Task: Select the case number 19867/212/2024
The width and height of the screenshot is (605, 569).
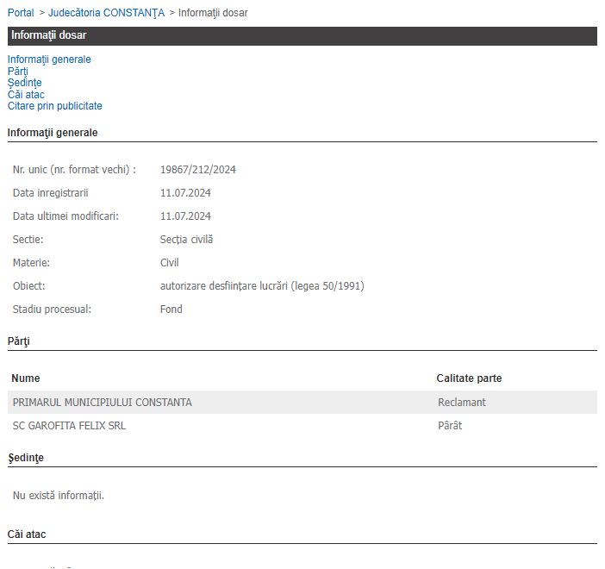Action: coord(198,170)
